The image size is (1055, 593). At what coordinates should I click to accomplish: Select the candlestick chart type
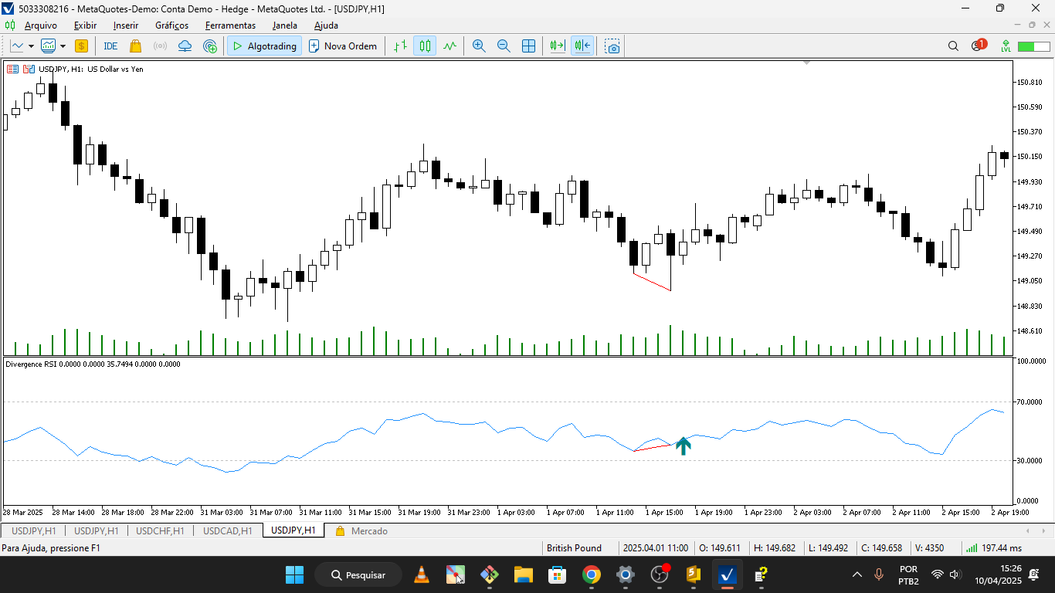422,46
